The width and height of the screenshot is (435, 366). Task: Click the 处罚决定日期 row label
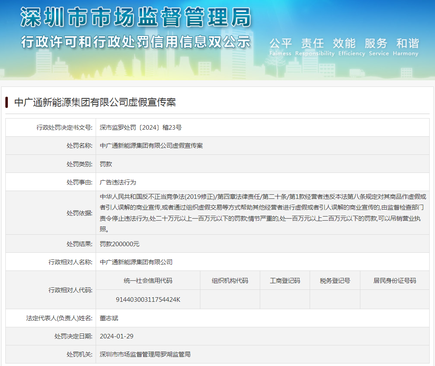click(x=73, y=336)
